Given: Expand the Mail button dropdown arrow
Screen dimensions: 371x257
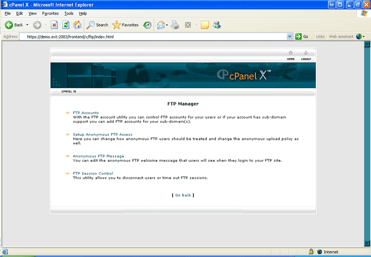Looking at the screenshot, I should (x=167, y=25).
